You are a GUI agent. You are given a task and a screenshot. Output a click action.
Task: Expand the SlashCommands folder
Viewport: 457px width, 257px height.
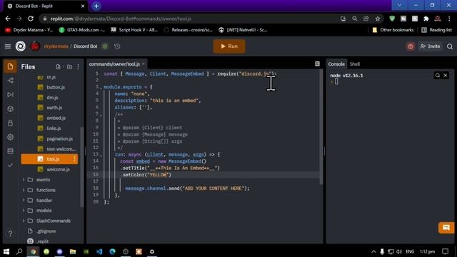[24, 221]
